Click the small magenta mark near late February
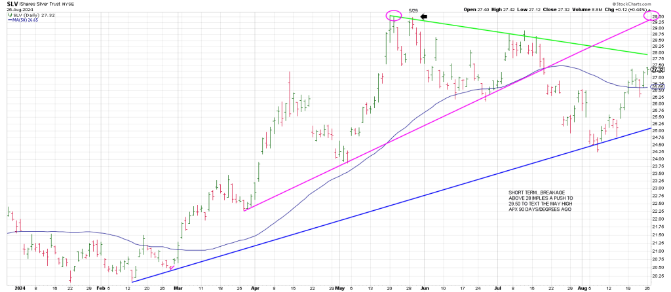Viewport: 671px width, 292px height. click(x=172, y=266)
